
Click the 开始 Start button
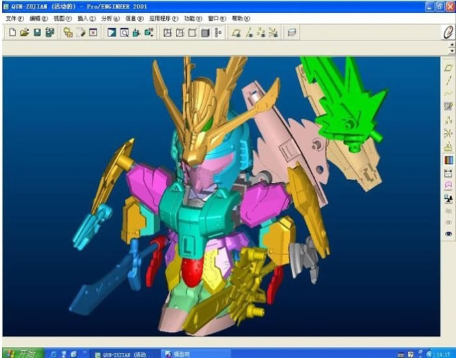click(21, 353)
